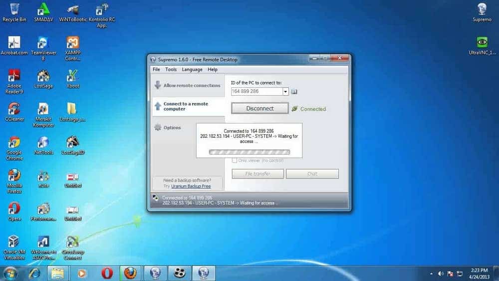The image size is (499, 281).
Task: Select the UltraVNC desktop icon
Action: pyautogui.click(x=482, y=45)
